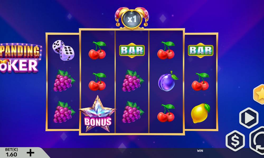Increase bet with the plus button
This screenshot has height=158, width=264.
[30, 153]
